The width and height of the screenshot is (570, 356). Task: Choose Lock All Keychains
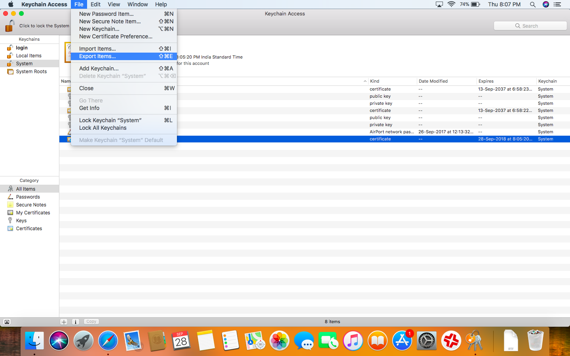click(124, 128)
